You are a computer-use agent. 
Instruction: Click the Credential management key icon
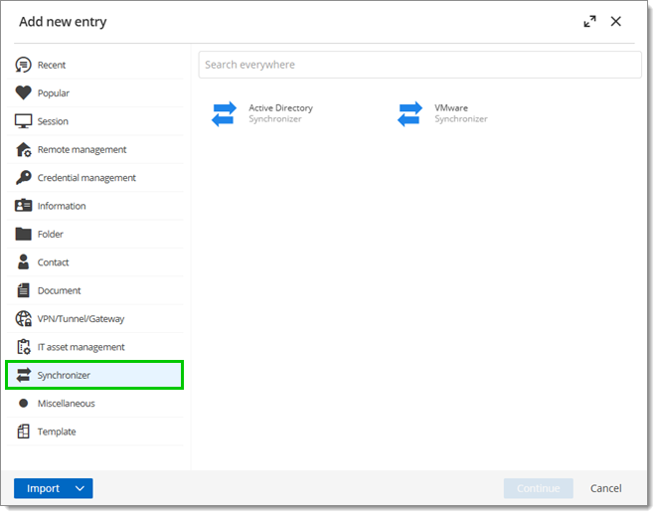[x=24, y=178]
